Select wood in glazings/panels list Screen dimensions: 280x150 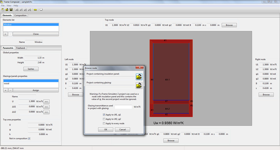(x=31, y=84)
